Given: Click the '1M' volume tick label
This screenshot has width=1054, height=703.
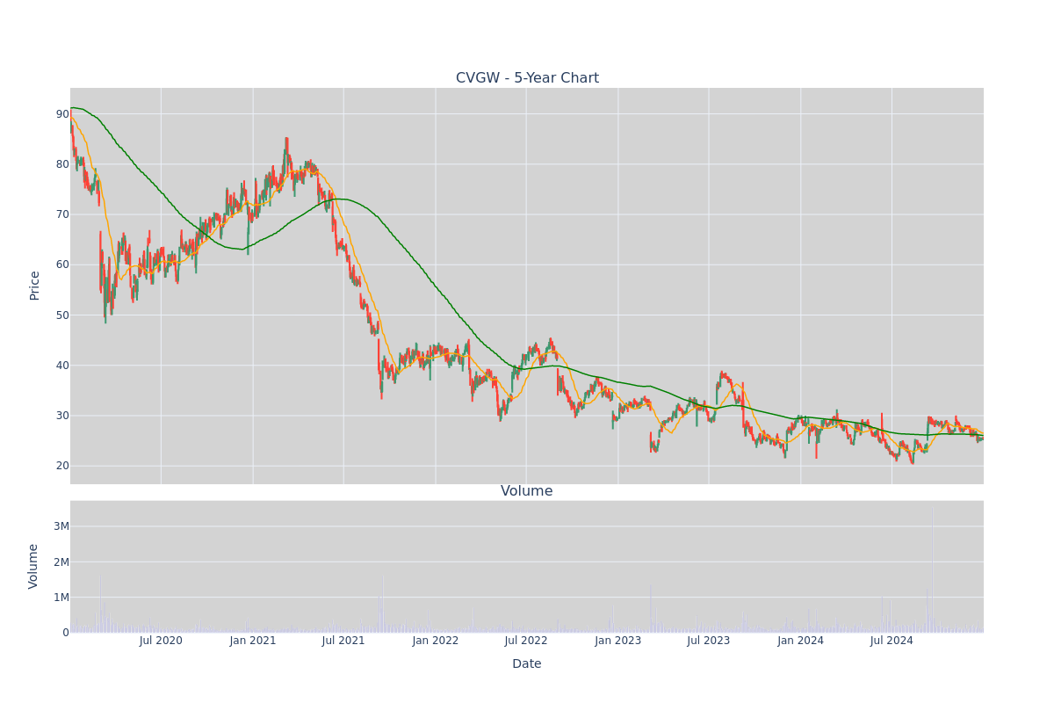Looking at the screenshot, I should (61, 598).
